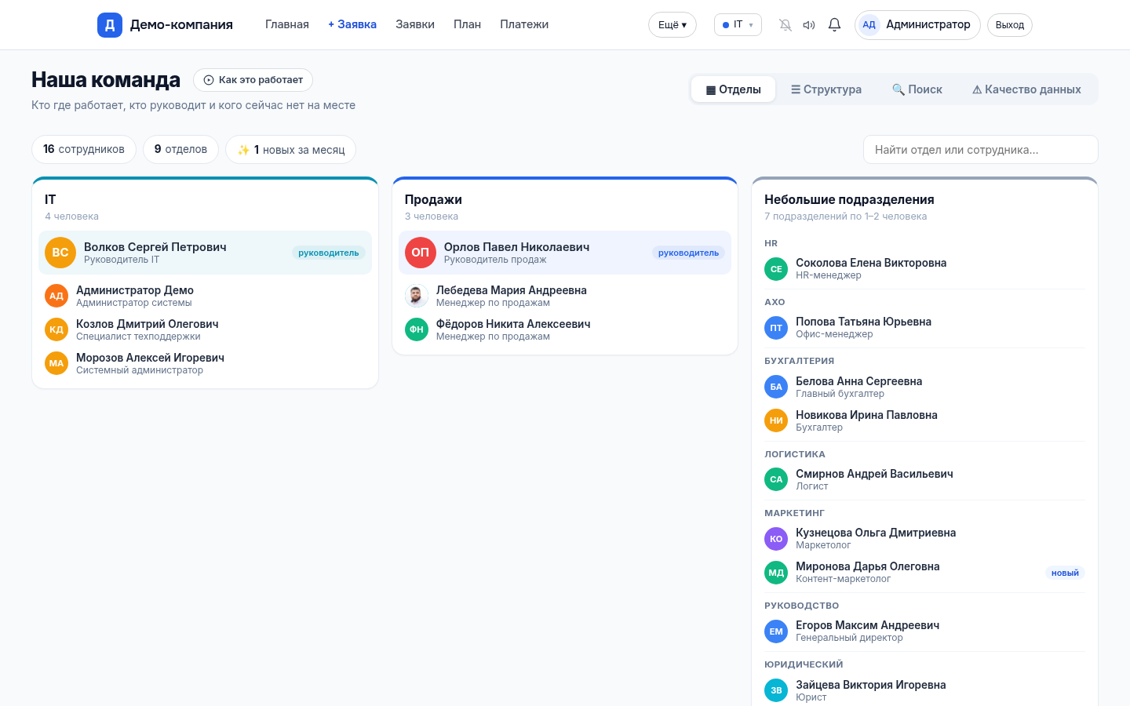1130x706 pixels.
Task: Expand the Ещё dropdown menu
Action: click(x=673, y=25)
